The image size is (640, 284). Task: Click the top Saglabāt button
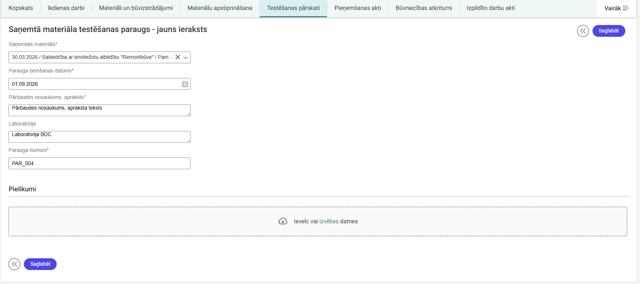609,31
